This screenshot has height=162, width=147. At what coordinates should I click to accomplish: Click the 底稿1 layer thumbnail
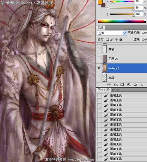click(105, 78)
